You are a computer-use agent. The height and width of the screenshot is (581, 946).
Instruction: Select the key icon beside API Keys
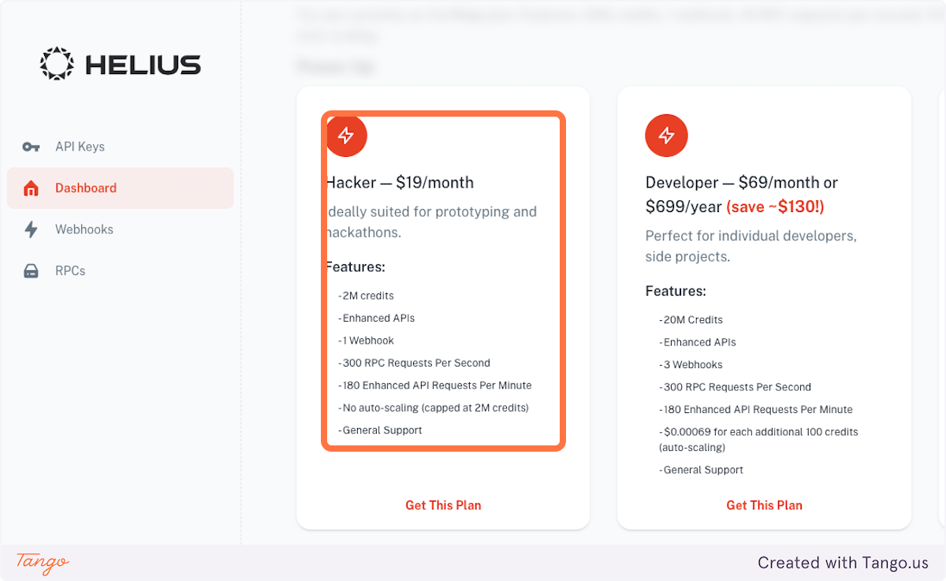(30, 147)
